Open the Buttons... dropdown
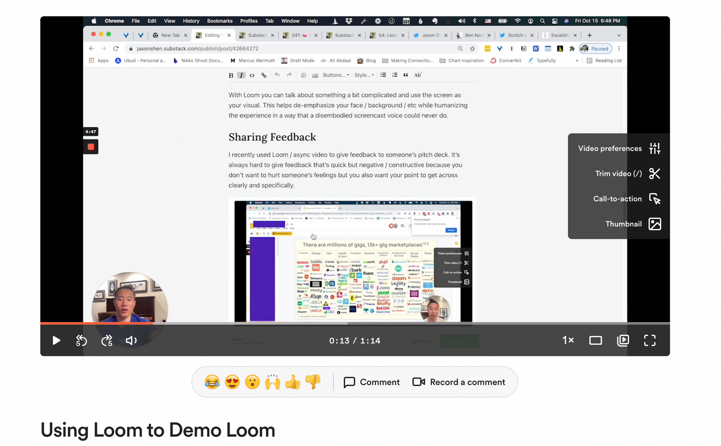Image resolution: width=721 pixels, height=446 pixels. pyautogui.click(x=336, y=75)
